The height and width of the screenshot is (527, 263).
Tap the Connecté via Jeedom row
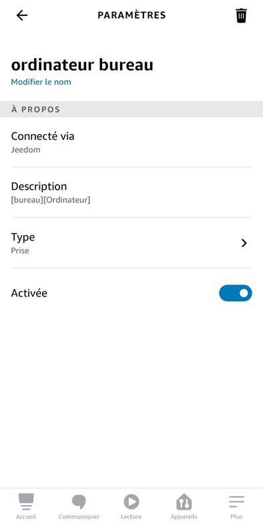(x=131, y=142)
